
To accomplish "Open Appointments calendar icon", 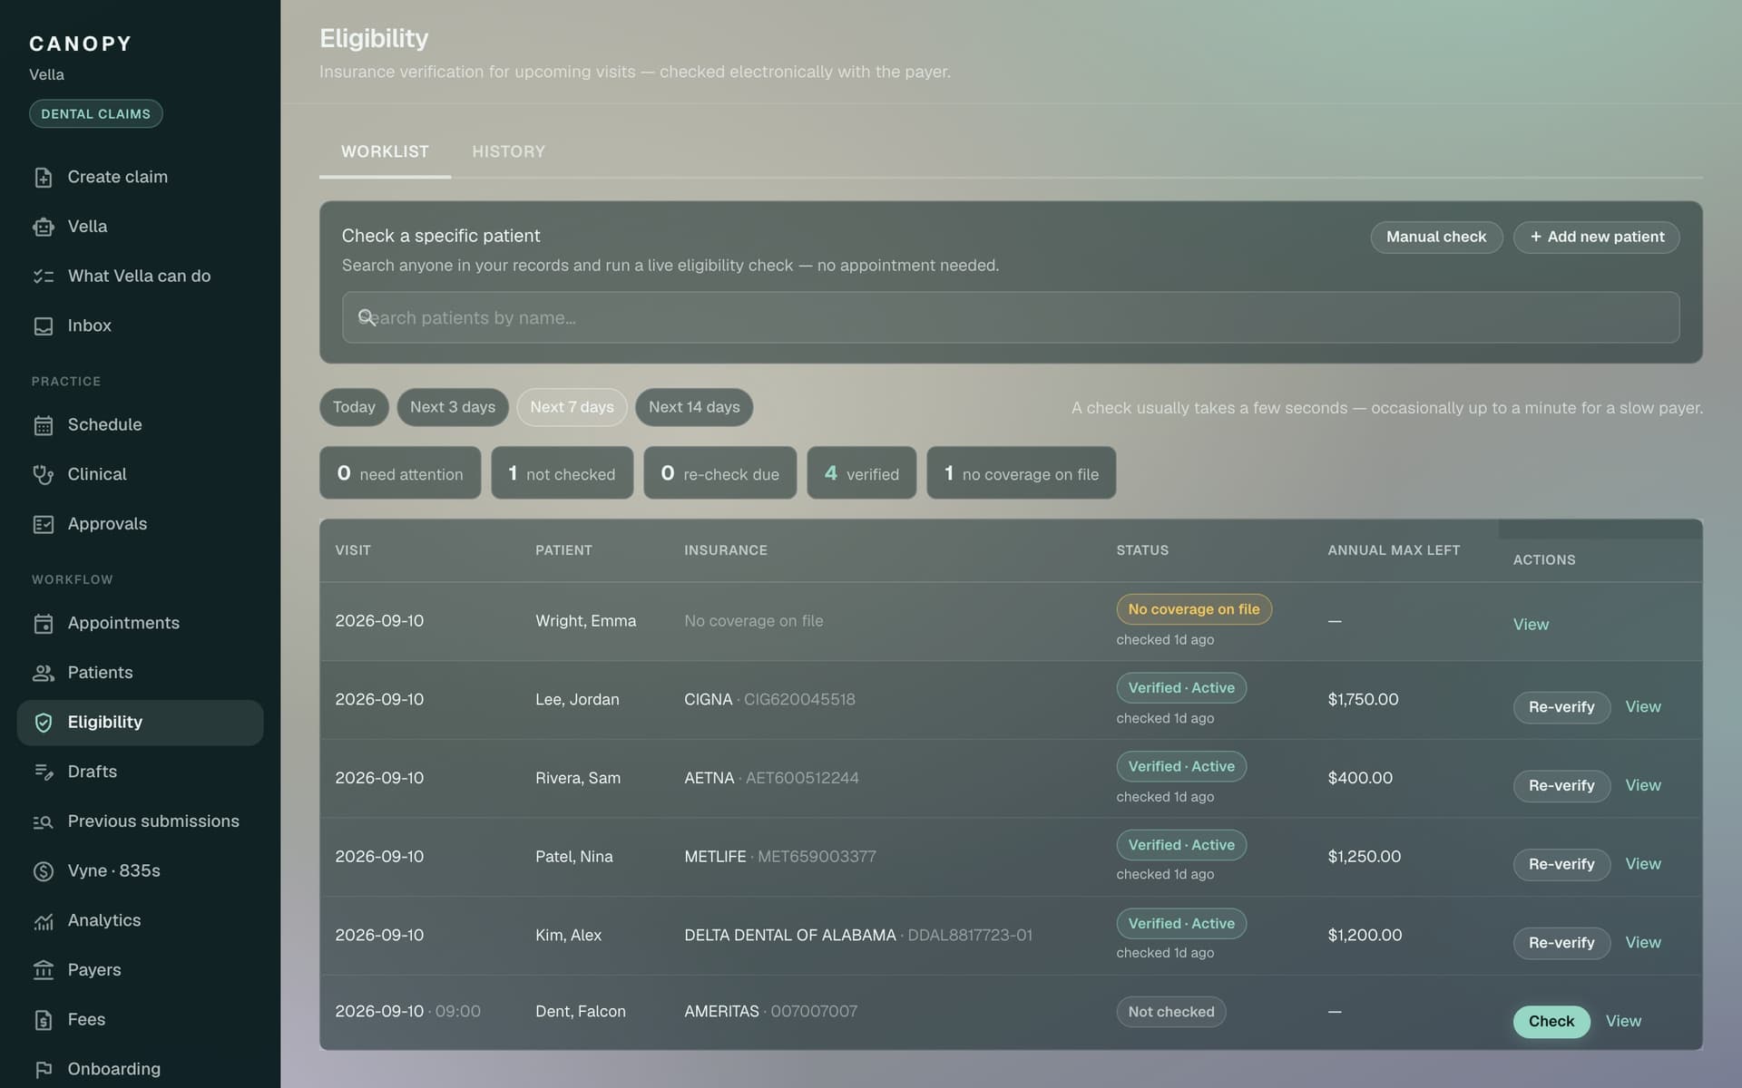I will click(44, 624).
